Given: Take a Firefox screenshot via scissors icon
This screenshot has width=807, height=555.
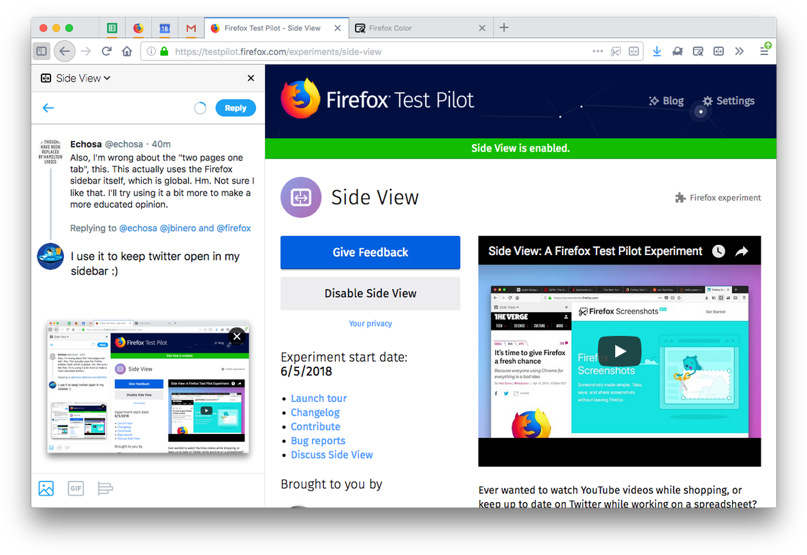Looking at the screenshot, I should point(616,52).
